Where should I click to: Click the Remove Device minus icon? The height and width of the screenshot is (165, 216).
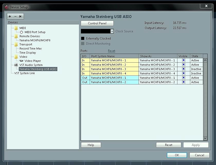pyautogui.click(x=15, y=16)
